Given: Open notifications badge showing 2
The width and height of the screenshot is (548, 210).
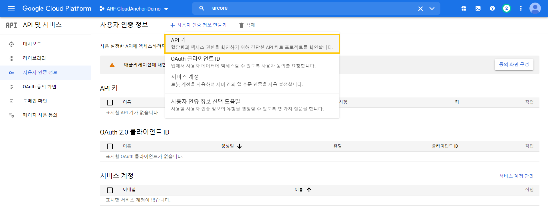Looking at the screenshot, I should point(507,8).
